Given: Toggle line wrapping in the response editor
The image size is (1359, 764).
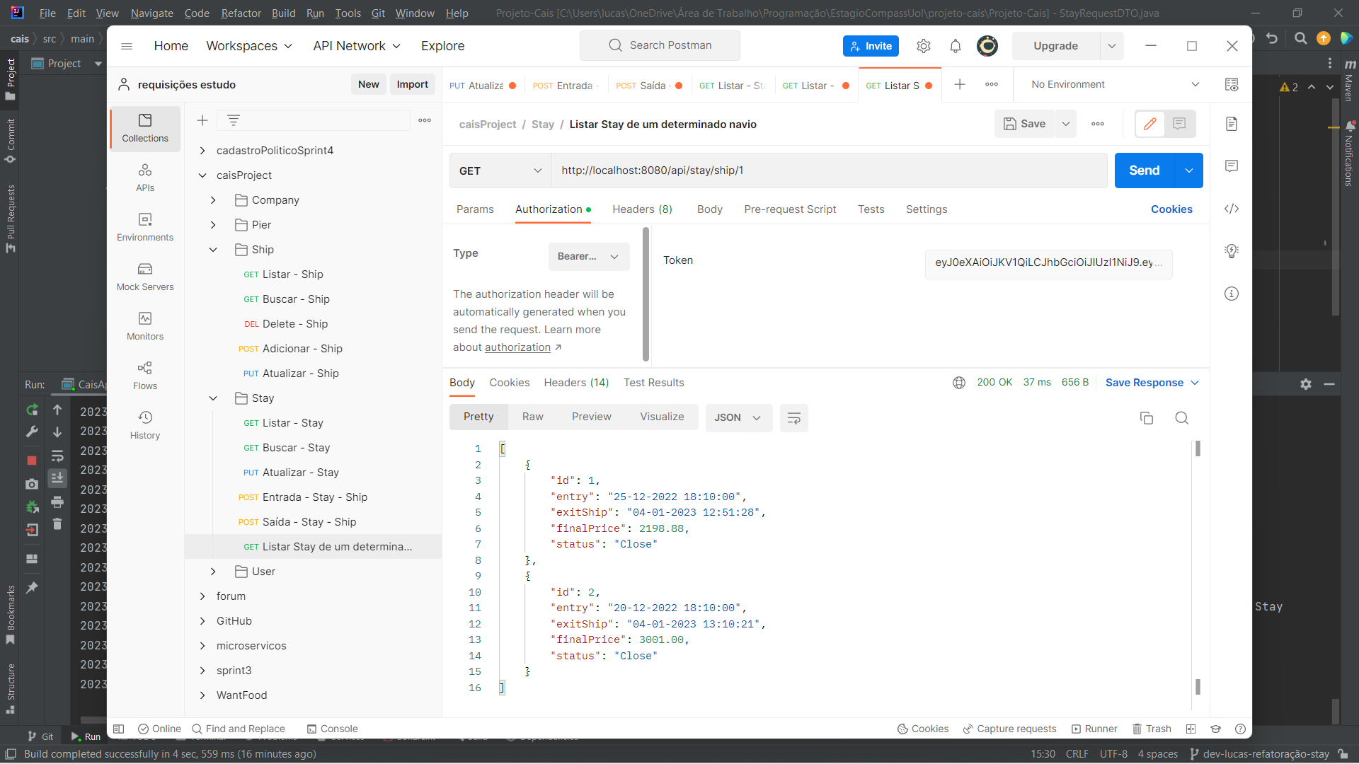Looking at the screenshot, I should [x=793, y=418].
